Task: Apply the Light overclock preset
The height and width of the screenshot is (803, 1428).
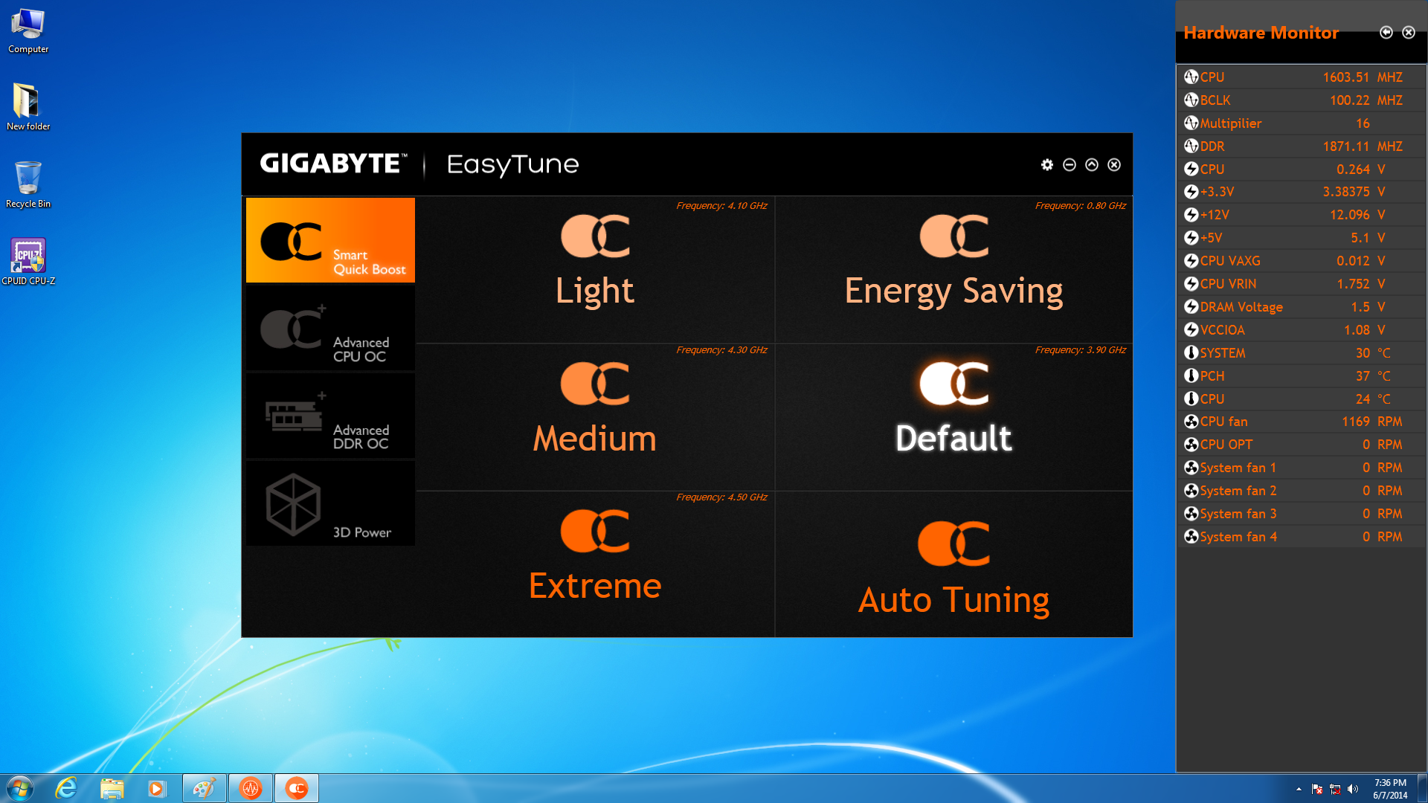Action: click(x=595, y=269)
